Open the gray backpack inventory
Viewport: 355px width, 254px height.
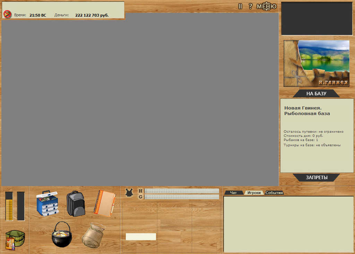[76, 203]
